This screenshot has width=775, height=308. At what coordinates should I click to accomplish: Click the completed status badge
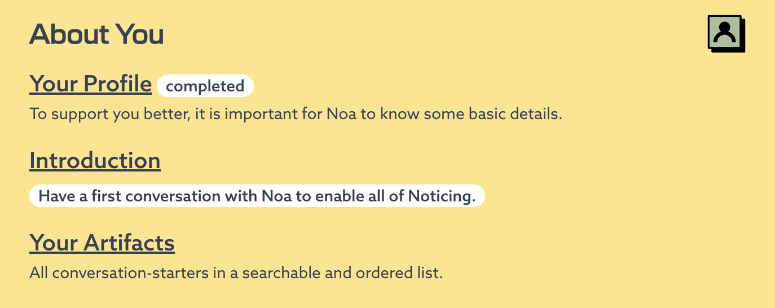click(x=205, y=86)
